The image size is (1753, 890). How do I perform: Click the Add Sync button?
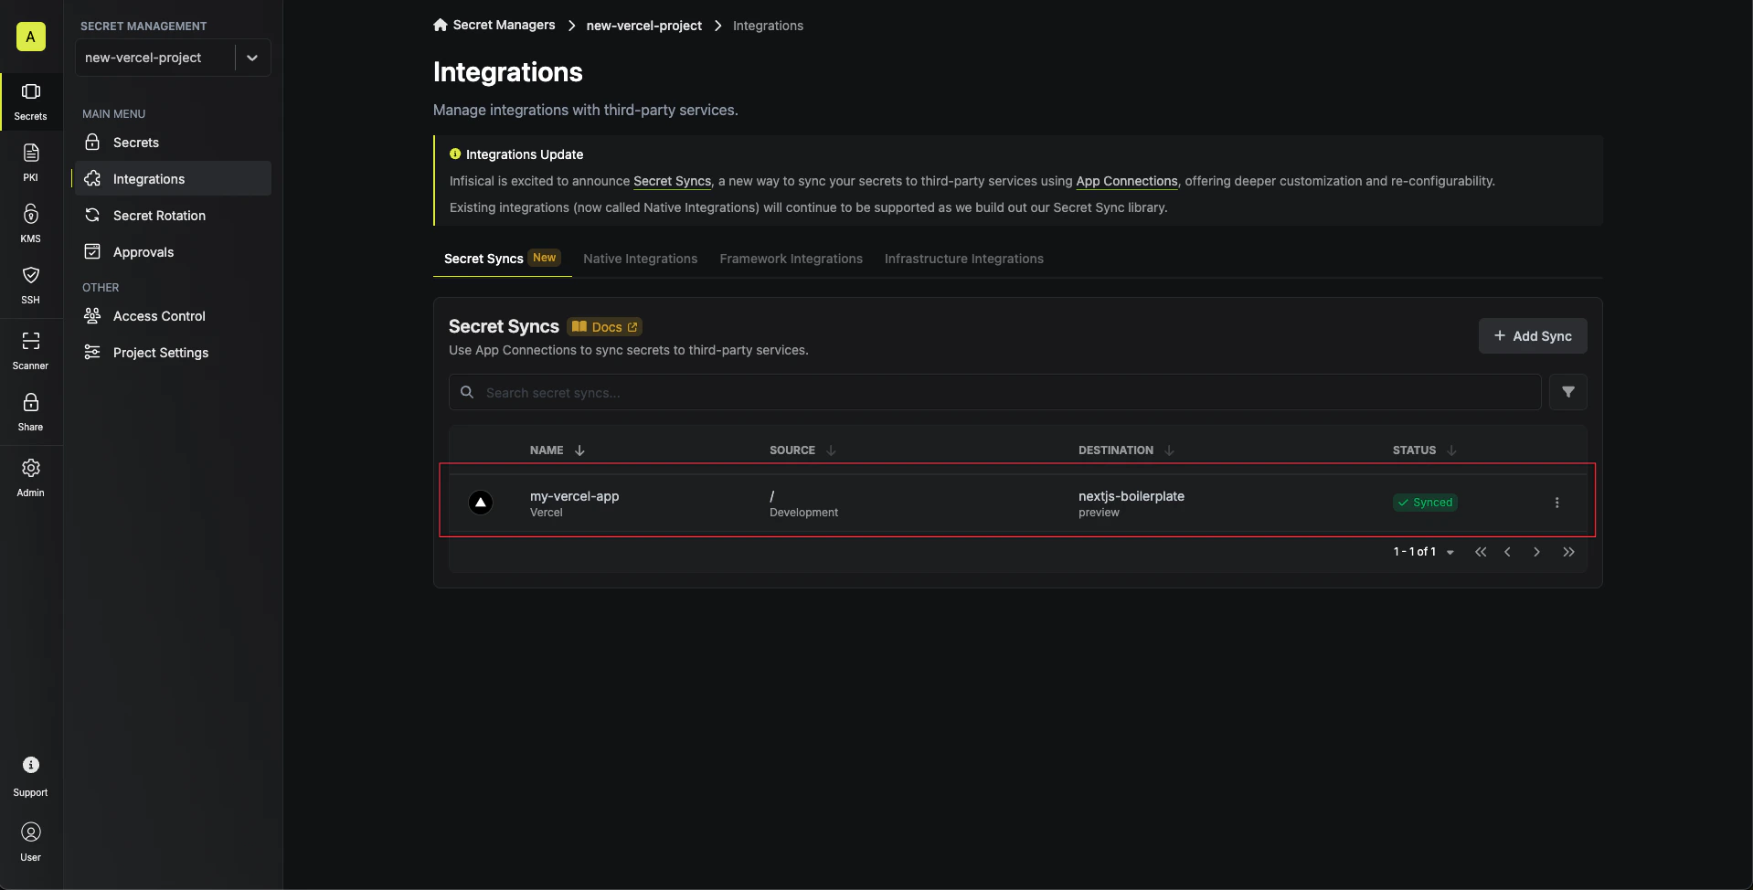[x=1533, y=336]
